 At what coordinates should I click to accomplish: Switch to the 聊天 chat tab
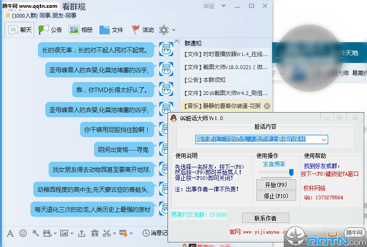point(20,30)
